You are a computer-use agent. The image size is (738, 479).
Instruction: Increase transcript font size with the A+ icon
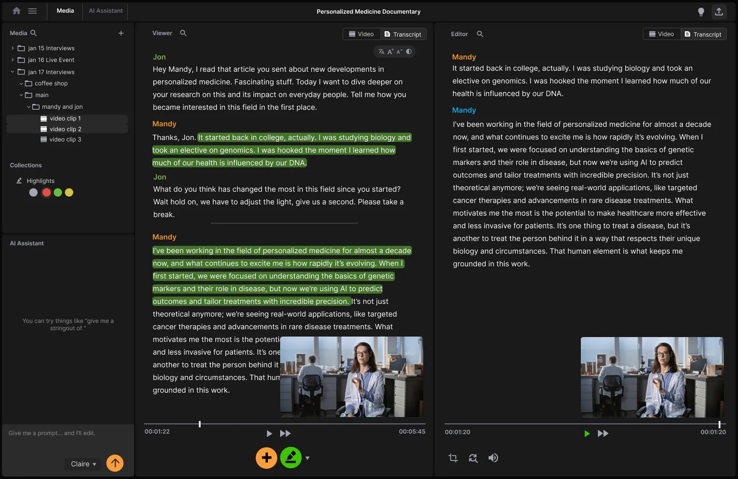point(390,51)
